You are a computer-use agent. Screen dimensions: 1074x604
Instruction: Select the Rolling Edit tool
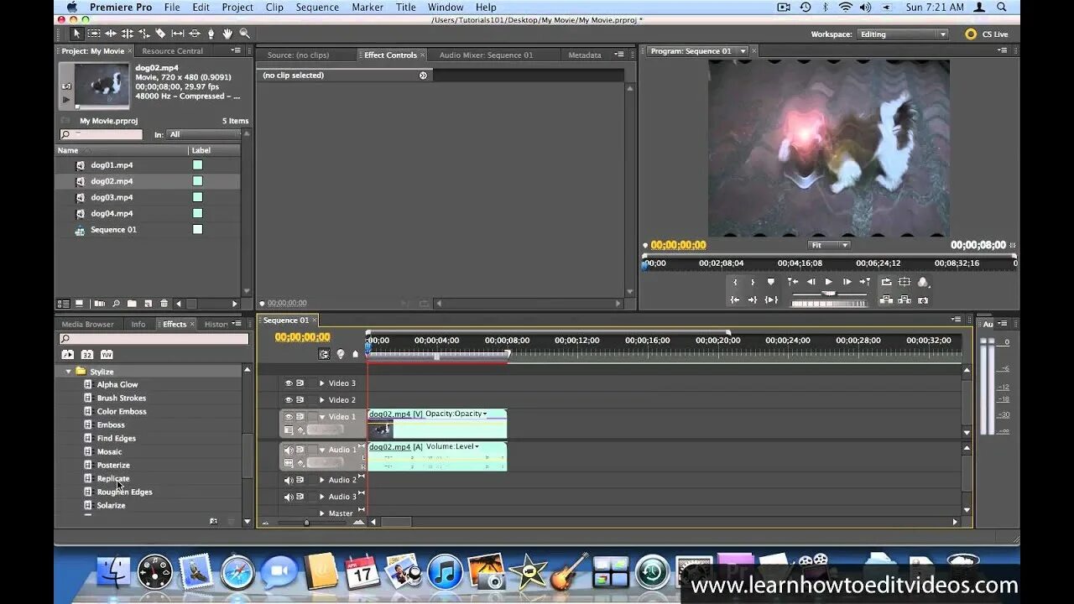coord(128,34)
